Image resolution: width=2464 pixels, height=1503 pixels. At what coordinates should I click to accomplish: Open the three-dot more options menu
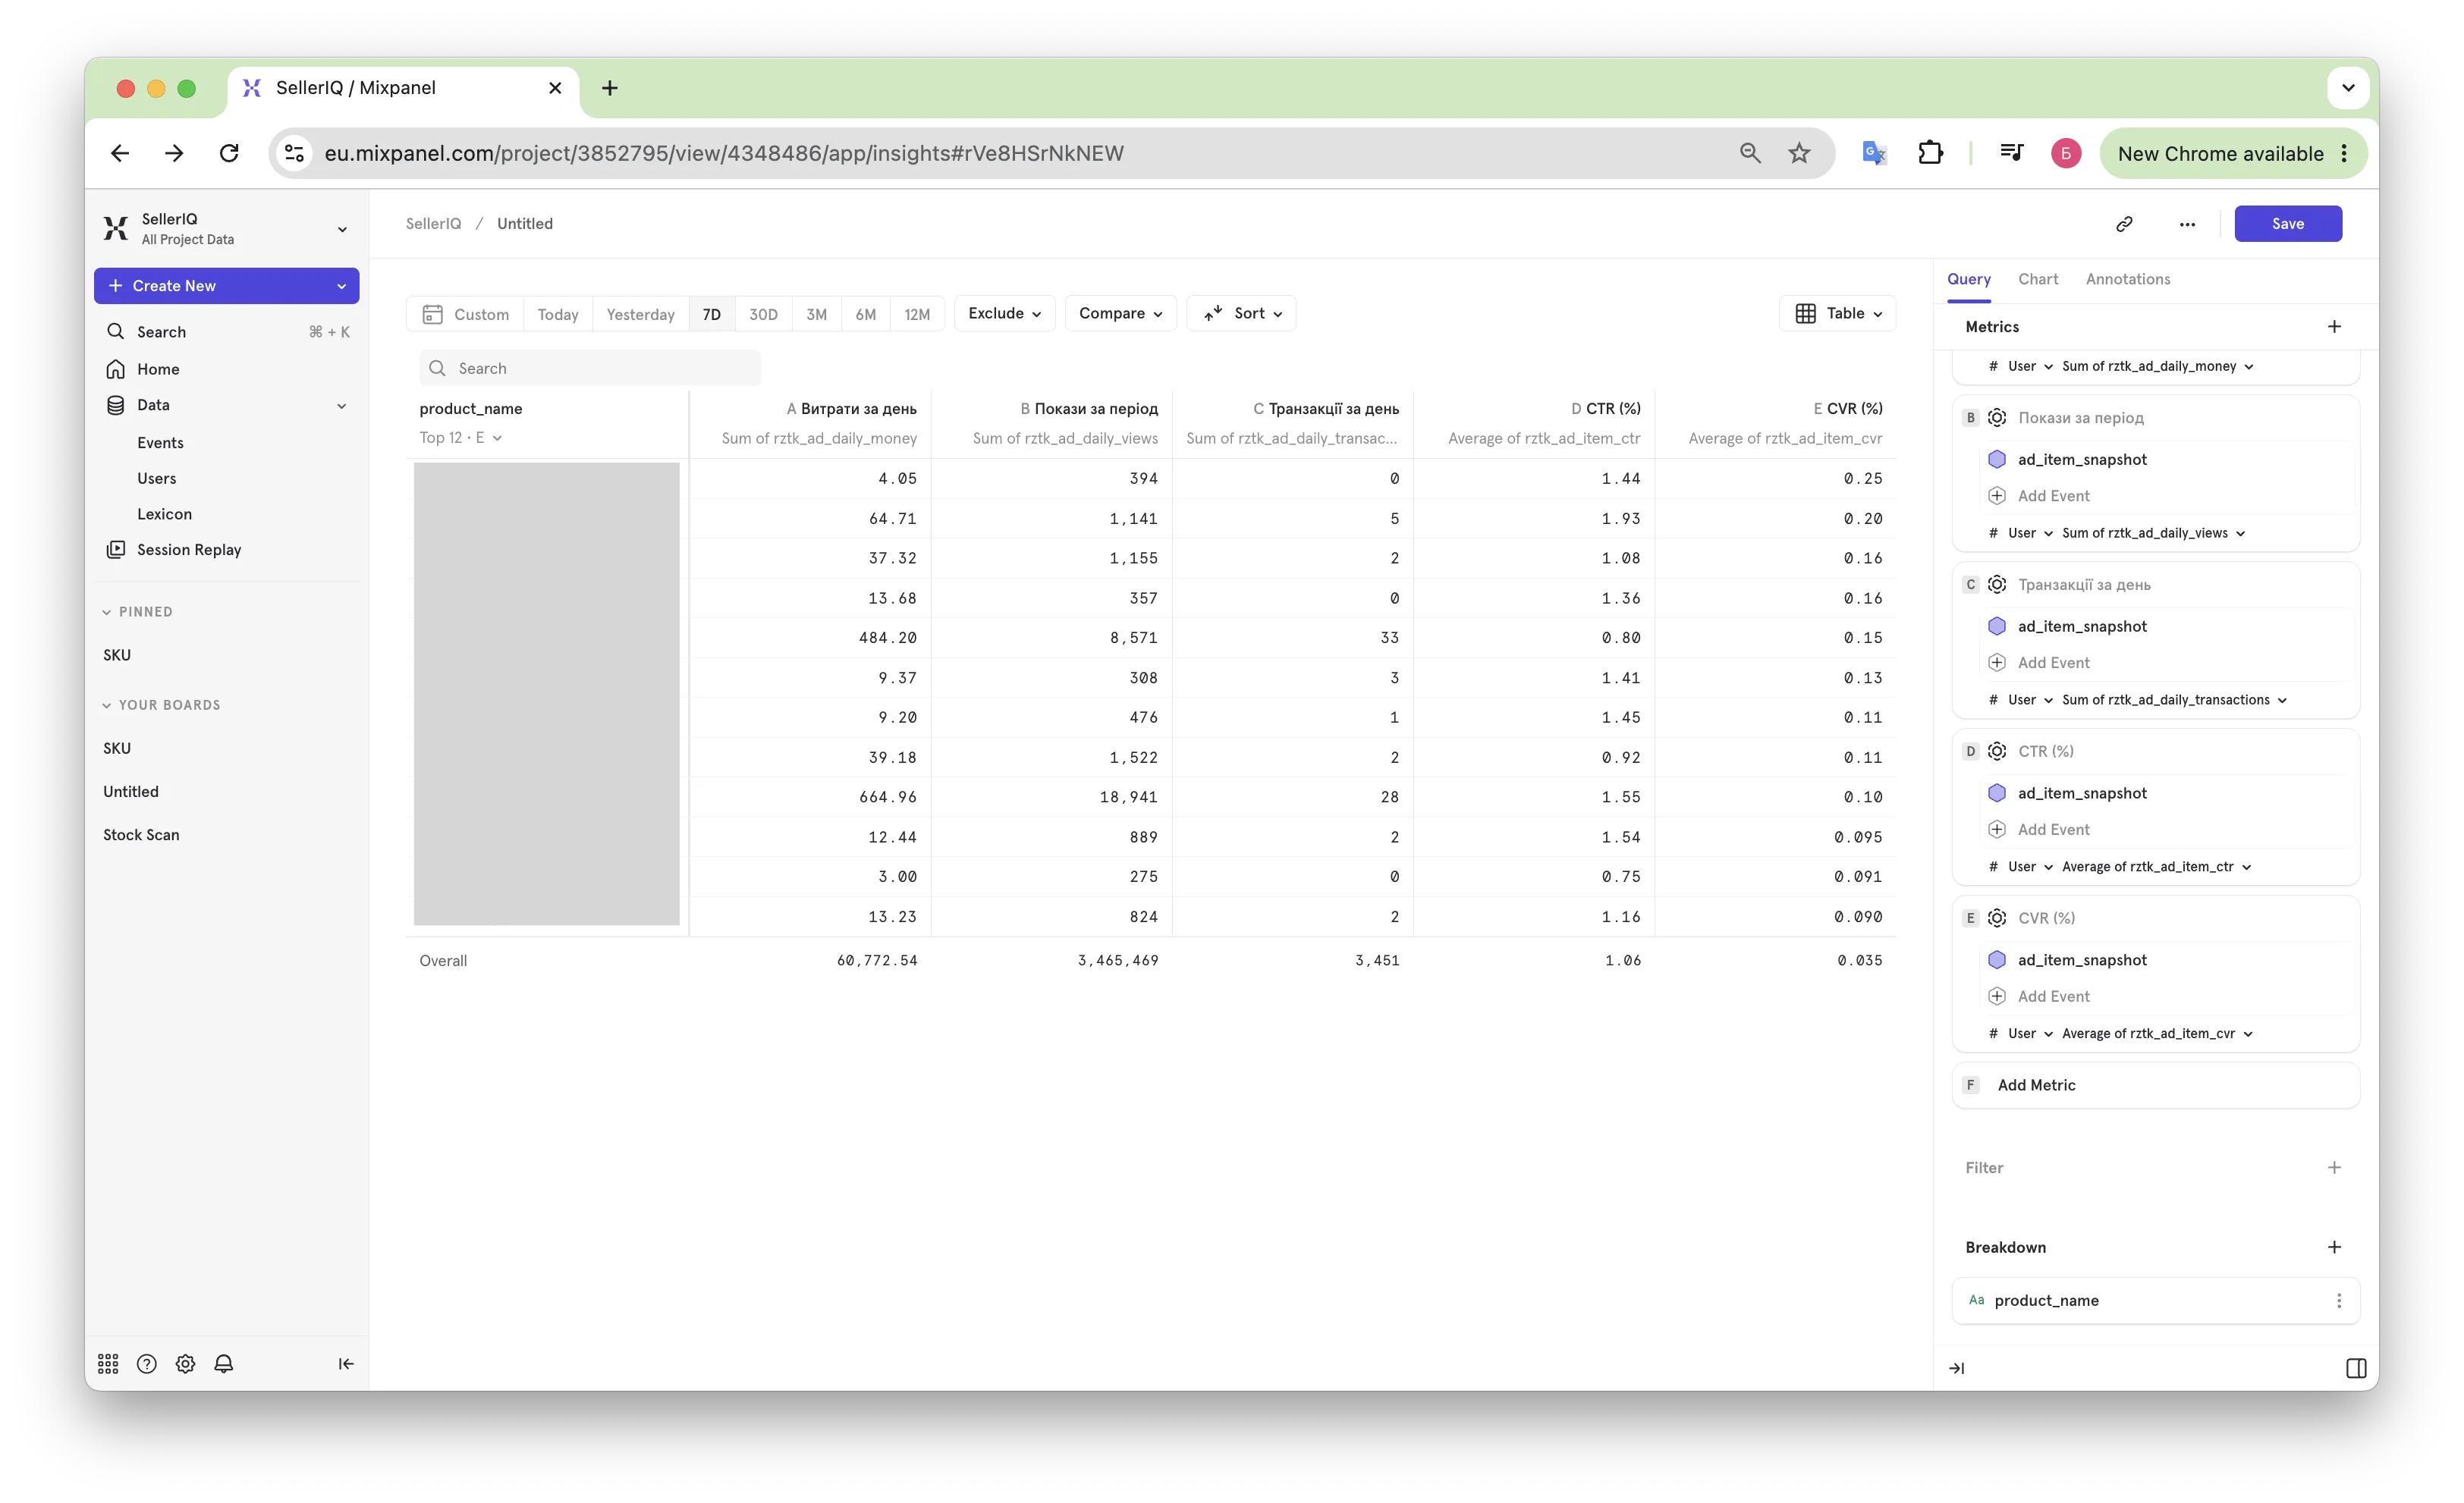pyautogui.click(x=2187, y=224)
